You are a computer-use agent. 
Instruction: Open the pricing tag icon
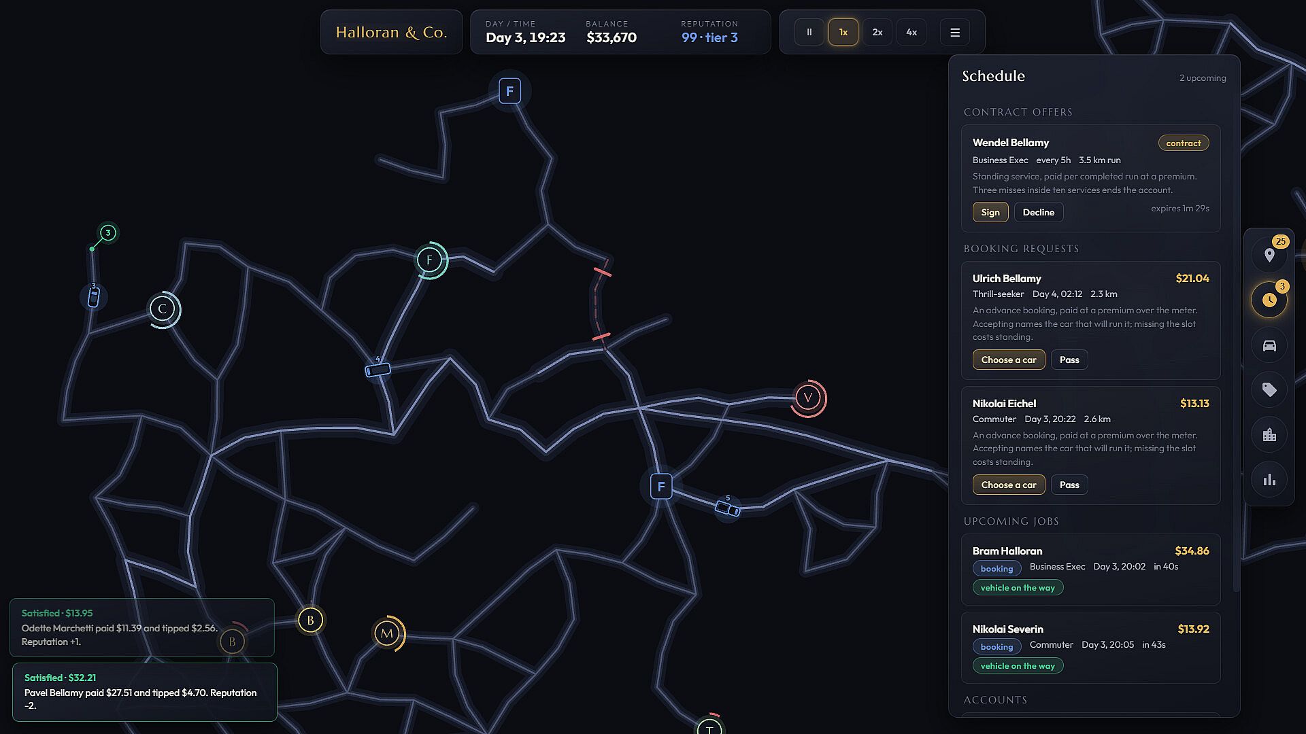[1269, 389]
